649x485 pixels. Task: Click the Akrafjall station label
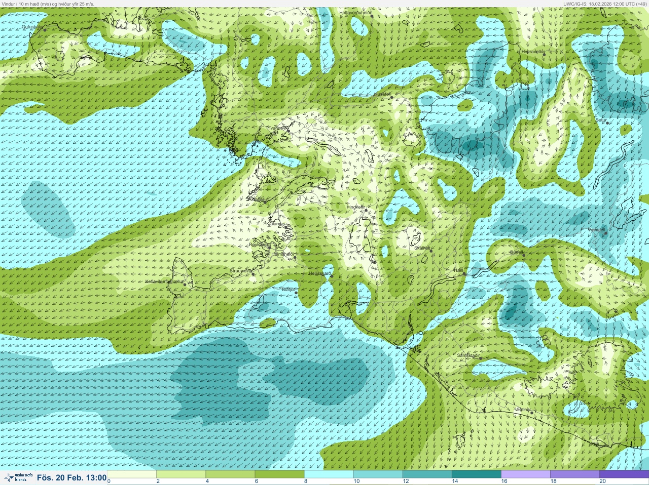point(256,199)
